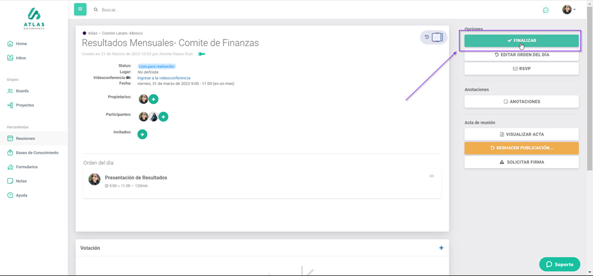Toggle the history/panel view switch
Screen dimensions: 593x276
(434, 38)
